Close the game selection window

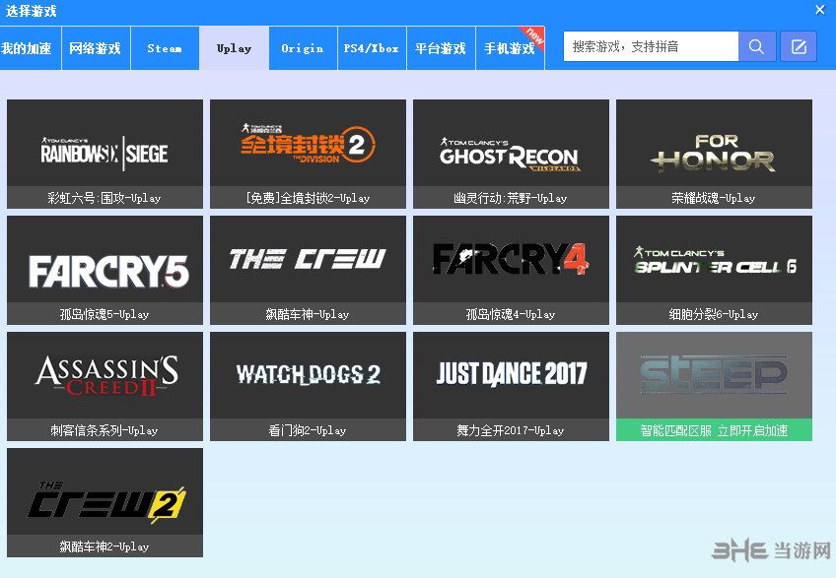pyautogui.click(x=820, y=10)
